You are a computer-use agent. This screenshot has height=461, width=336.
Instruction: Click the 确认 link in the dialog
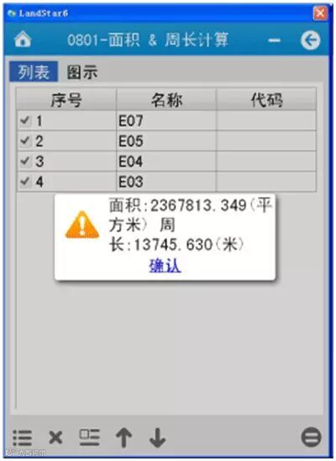tap(165, 266)
